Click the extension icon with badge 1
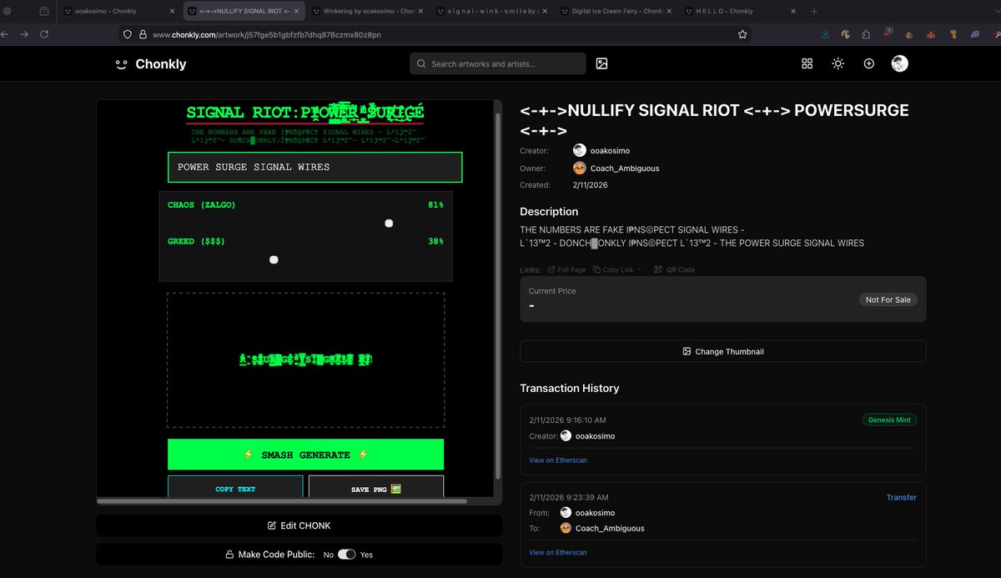The image size is (1001, 578). click(x=887, y=34)
